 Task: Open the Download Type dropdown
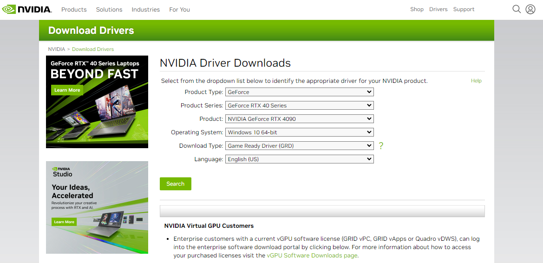299,146
